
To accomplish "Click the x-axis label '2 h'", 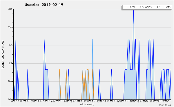I will [26, 102].
